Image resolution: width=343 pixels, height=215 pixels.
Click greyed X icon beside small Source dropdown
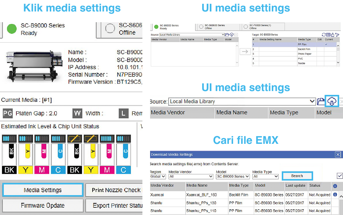(x=236, y=34)
